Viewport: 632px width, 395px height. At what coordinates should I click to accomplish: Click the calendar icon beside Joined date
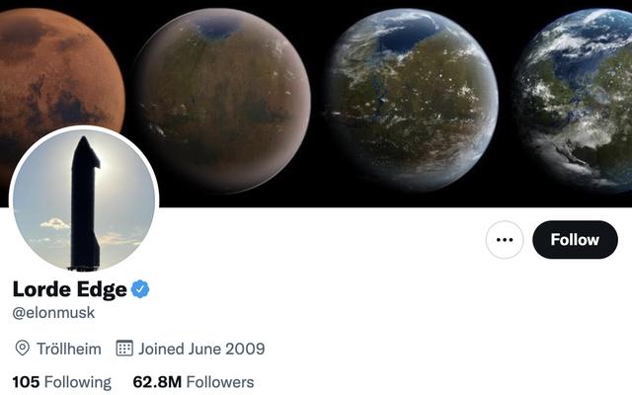click(124, 348)
